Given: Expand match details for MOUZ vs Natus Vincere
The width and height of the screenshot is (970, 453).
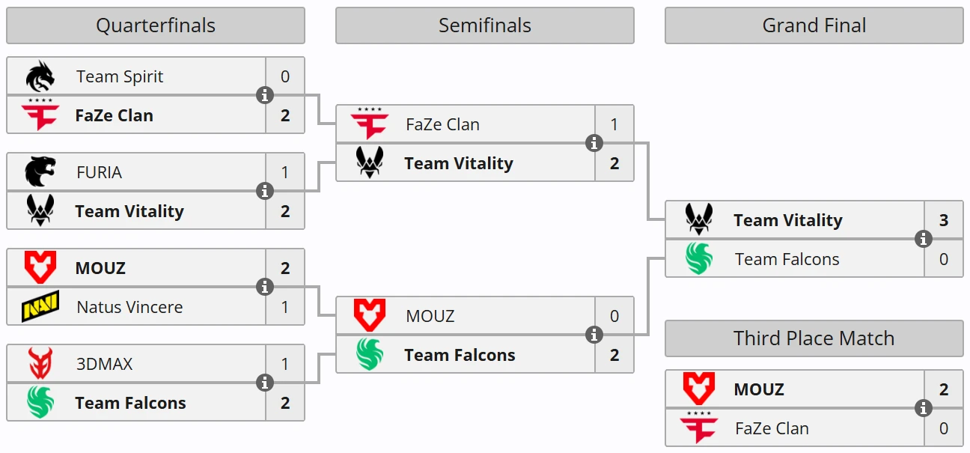Looking at the screenshot, I should [x=265, y=288].
